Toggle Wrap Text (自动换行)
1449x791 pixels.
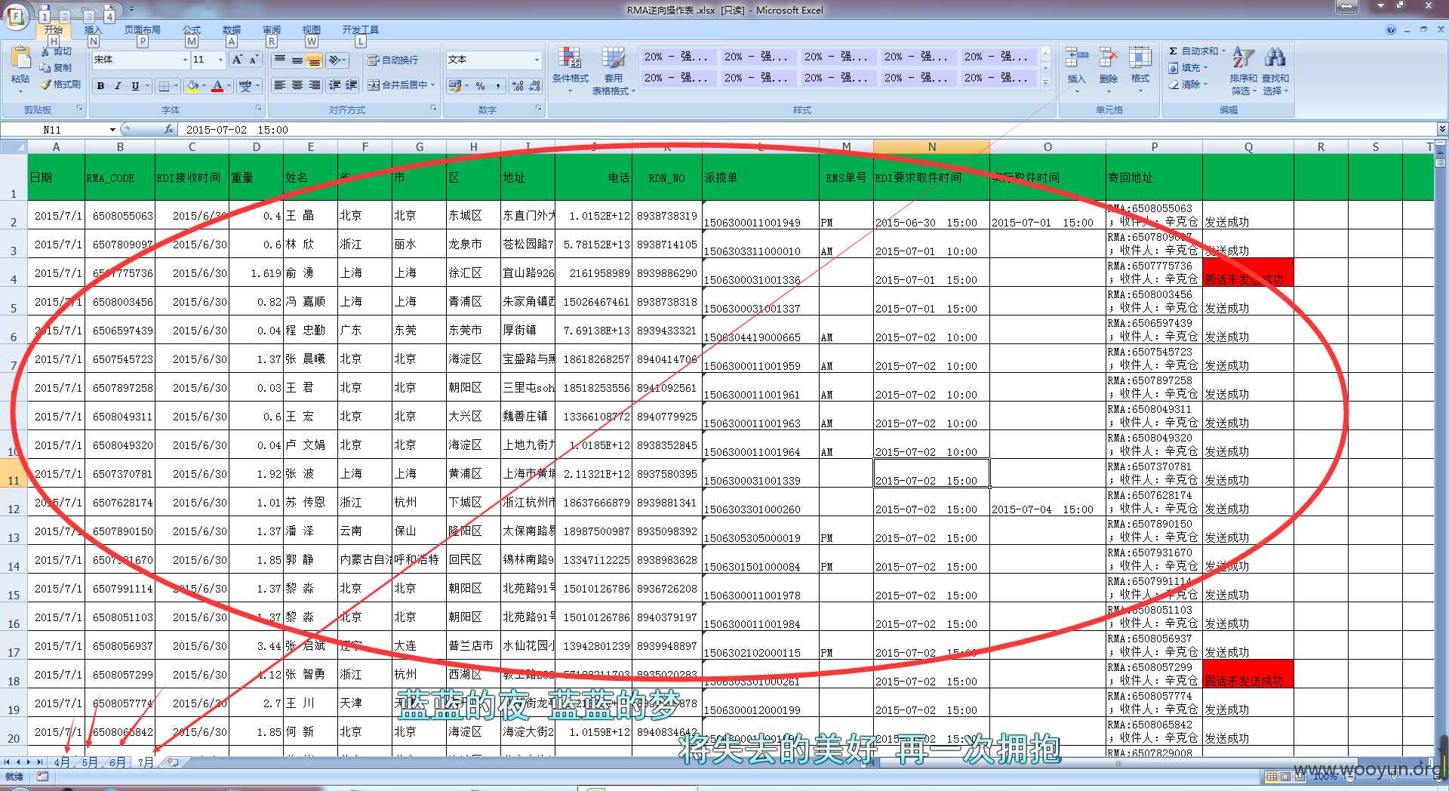(x=392, y=60)
